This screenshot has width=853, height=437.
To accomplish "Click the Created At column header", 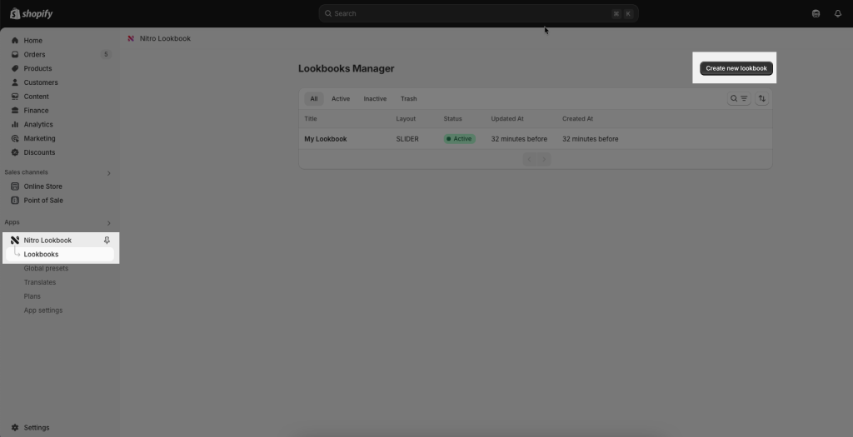I will pyautogui.click(x=578, y=119).
